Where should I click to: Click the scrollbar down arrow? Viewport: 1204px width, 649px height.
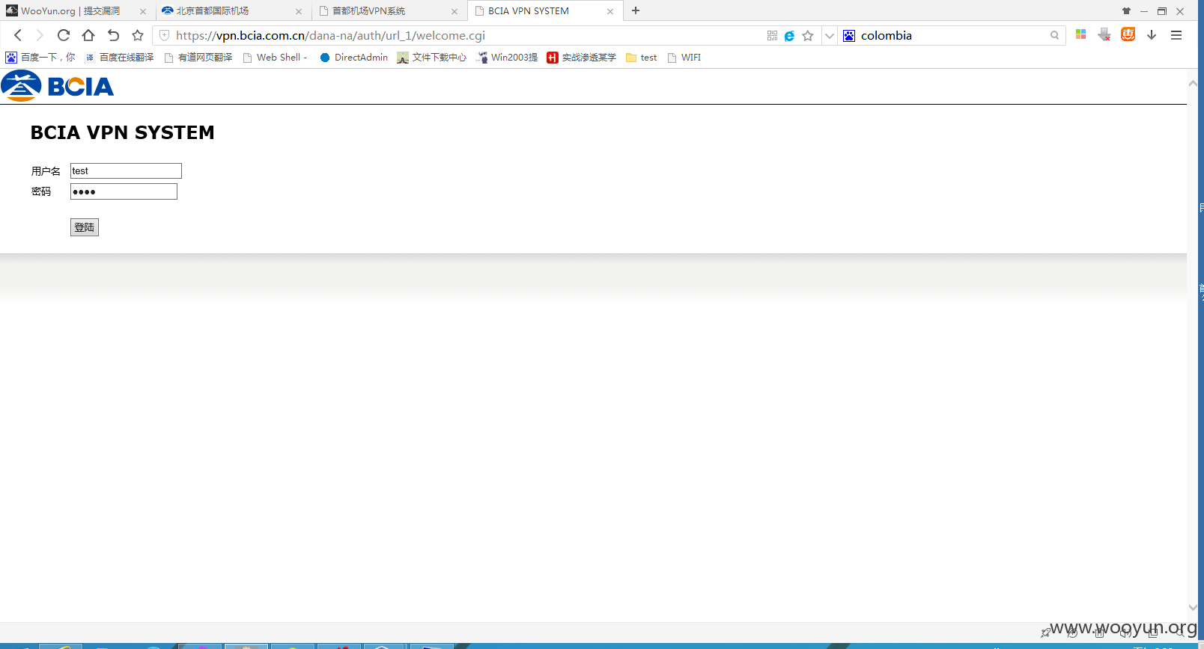[1192, 608]
